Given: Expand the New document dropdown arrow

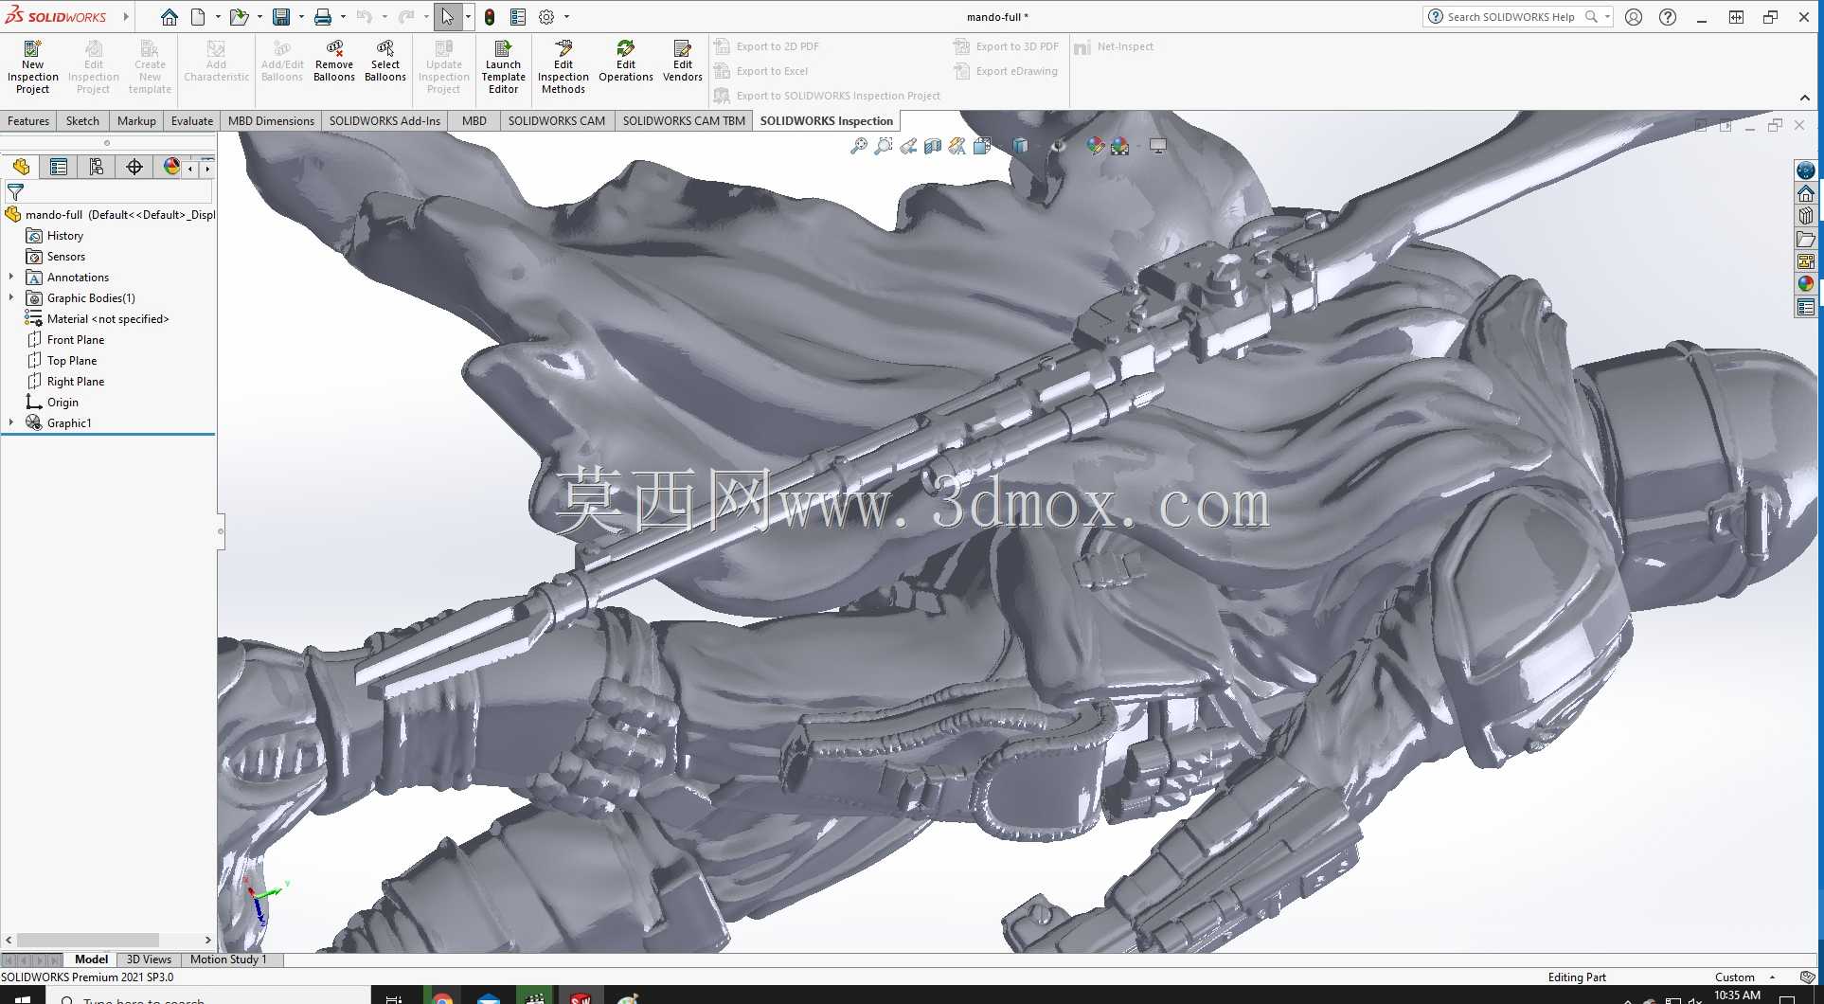Looking at the screenshot, I should [x=218, y=17].
